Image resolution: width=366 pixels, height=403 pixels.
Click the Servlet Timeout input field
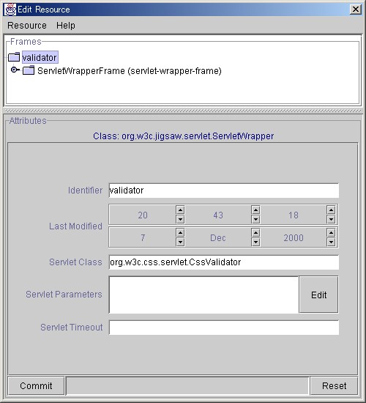(x=224, y=328)
